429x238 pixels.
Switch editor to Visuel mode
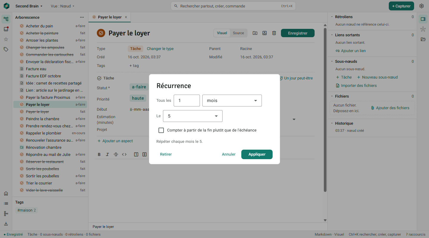pos(222,33)
